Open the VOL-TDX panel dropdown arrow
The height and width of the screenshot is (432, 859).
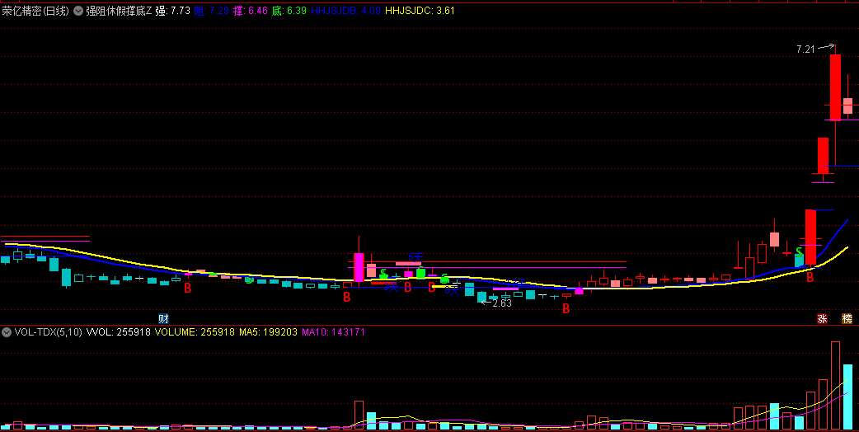[7, 331]
